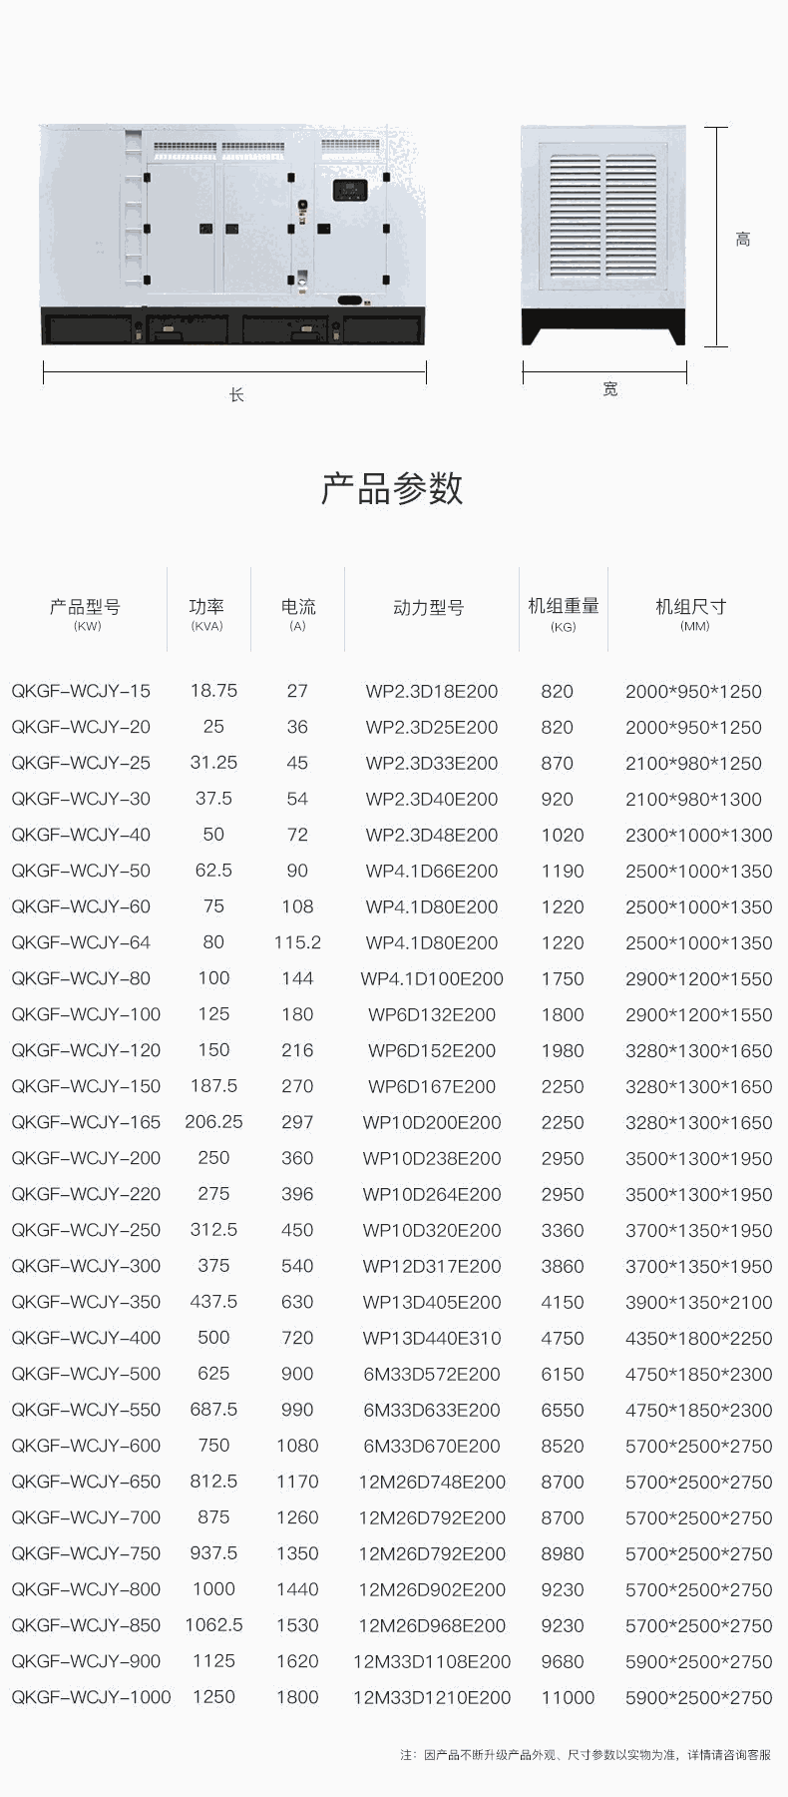Click the 115.2 current value cell

(297, 942)
